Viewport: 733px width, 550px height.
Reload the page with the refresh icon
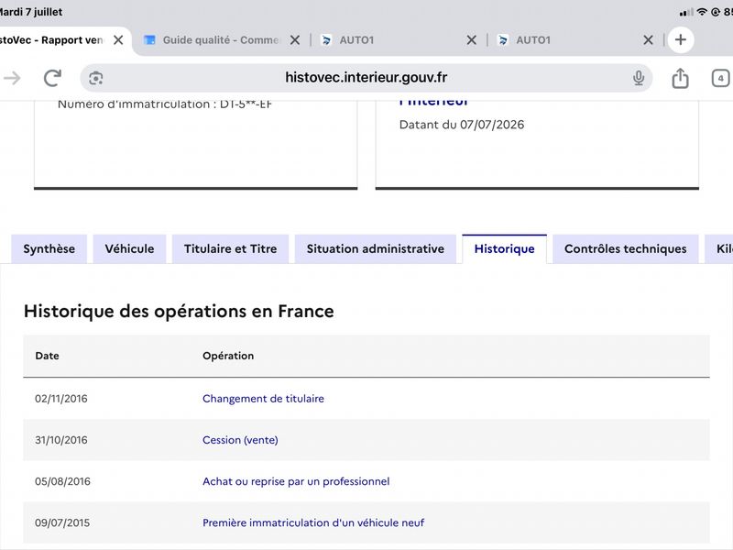[52, 78]
